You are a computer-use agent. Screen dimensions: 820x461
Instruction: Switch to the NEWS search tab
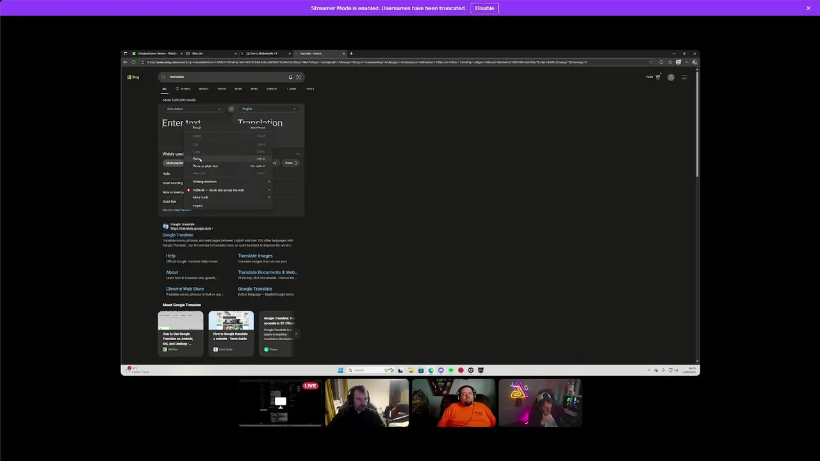[254, 89]
